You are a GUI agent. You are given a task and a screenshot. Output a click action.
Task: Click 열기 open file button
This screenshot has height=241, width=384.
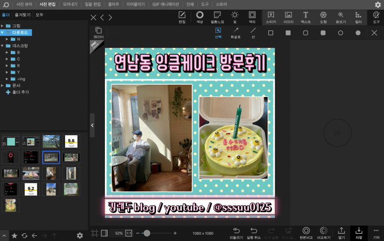pyautogui.click(x=342, y=233)
